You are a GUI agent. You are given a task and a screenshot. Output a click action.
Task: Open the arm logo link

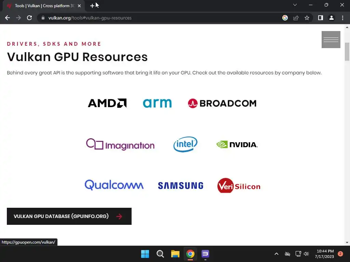[x=157, y=103]
